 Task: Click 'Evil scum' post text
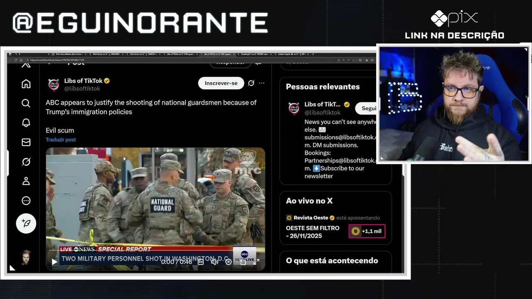tap(60, 130)
